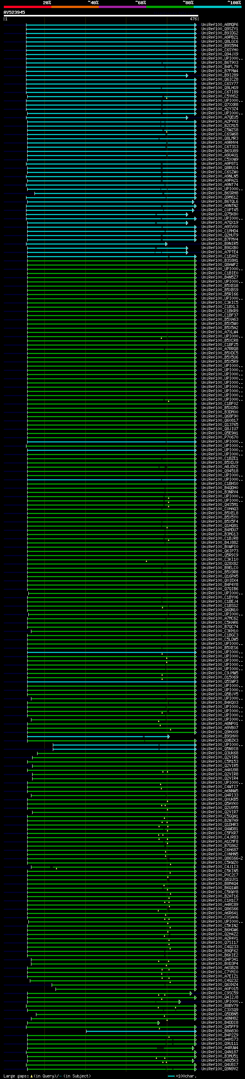Click the cyan alignment bar of UniRef100_Q5N9I8

[x=124, y=749]
